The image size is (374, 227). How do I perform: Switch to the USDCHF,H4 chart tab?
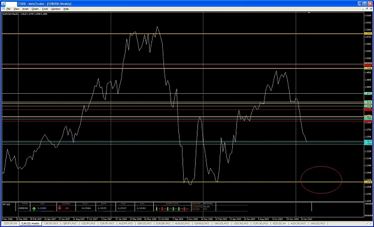(x=10, y=223)
